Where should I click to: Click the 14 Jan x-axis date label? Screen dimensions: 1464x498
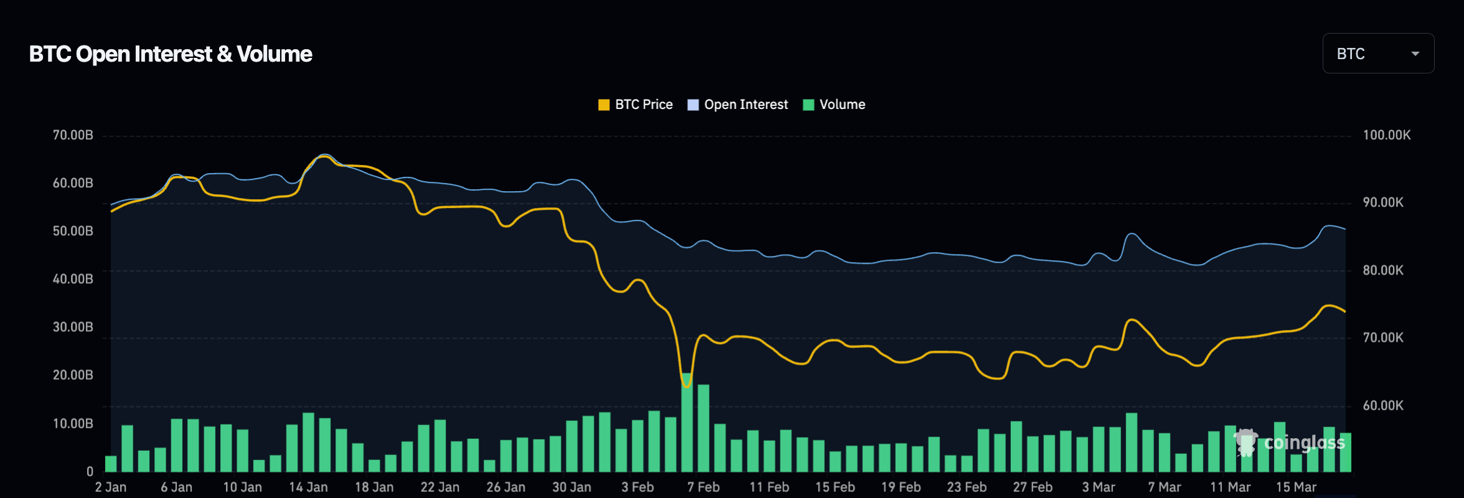(308, 487)
